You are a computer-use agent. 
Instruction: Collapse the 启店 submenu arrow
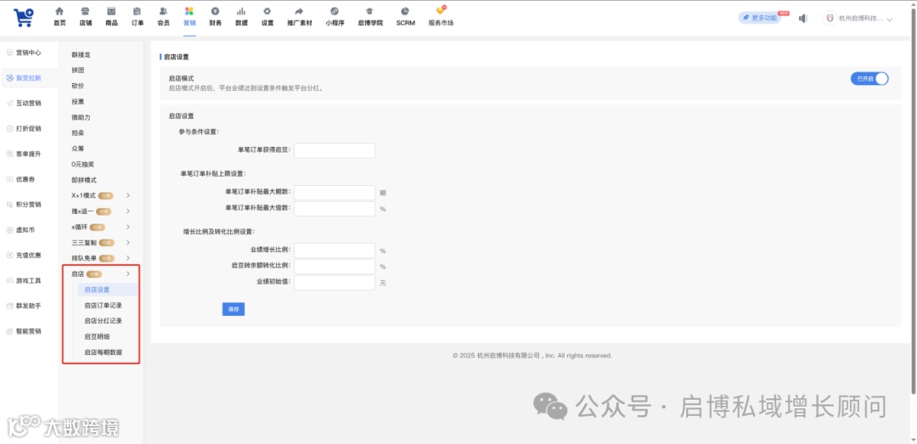[x=127, y=273]
